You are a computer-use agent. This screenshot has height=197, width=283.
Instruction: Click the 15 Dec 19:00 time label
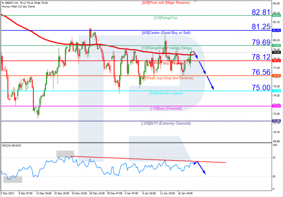click(62, 193)
